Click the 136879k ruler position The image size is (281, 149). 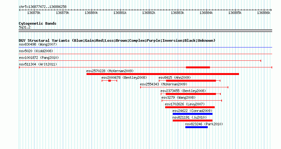[x=63, y=13]
